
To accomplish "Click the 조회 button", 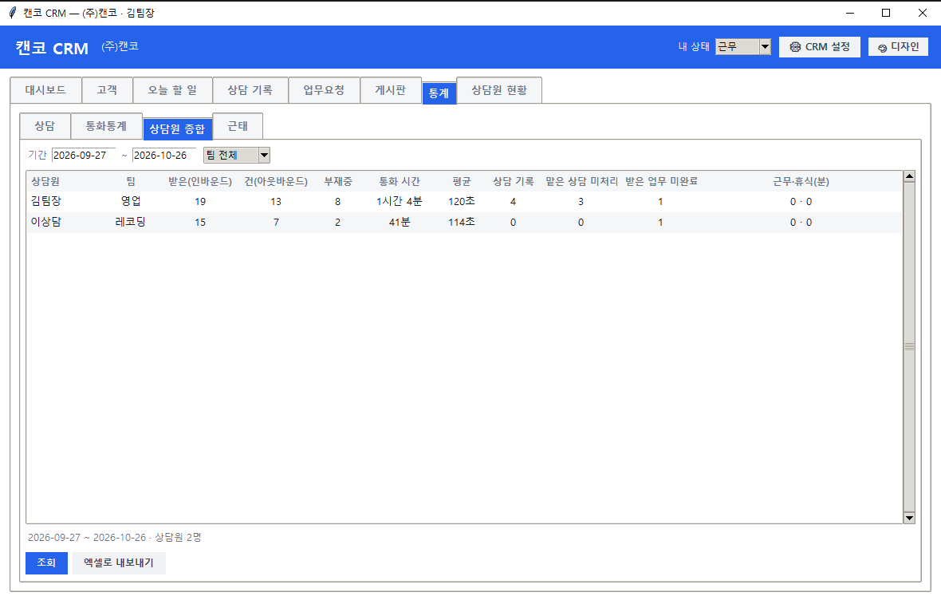I will (46, 562).
